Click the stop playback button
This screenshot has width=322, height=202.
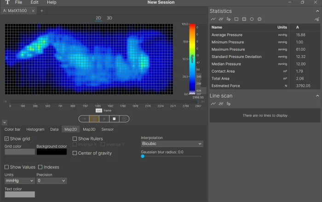point(115,119)
